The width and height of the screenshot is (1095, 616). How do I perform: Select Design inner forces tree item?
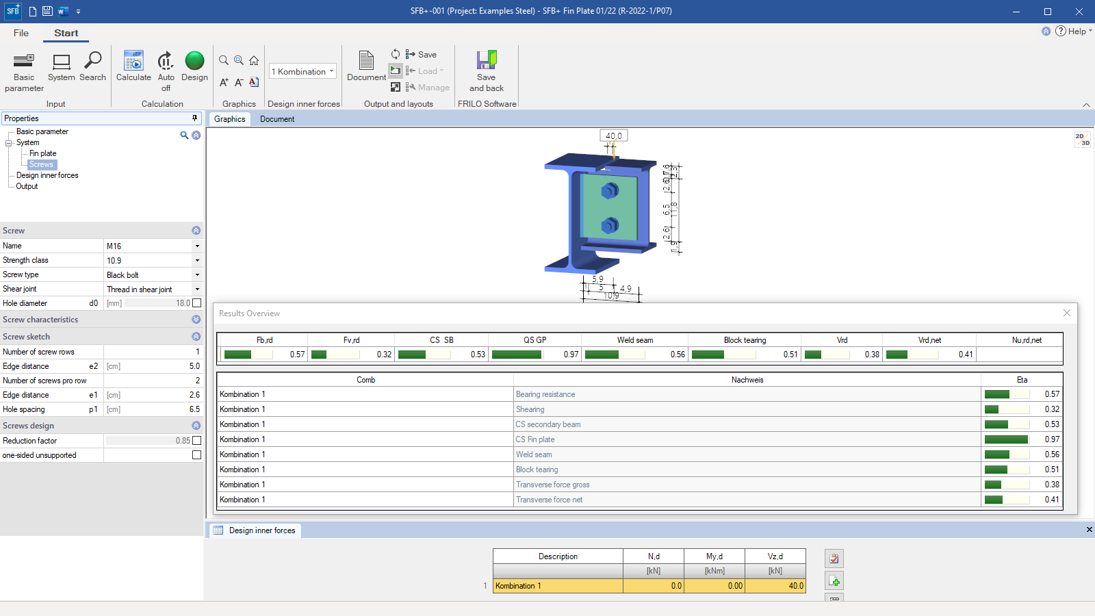[x=47, y=175]
